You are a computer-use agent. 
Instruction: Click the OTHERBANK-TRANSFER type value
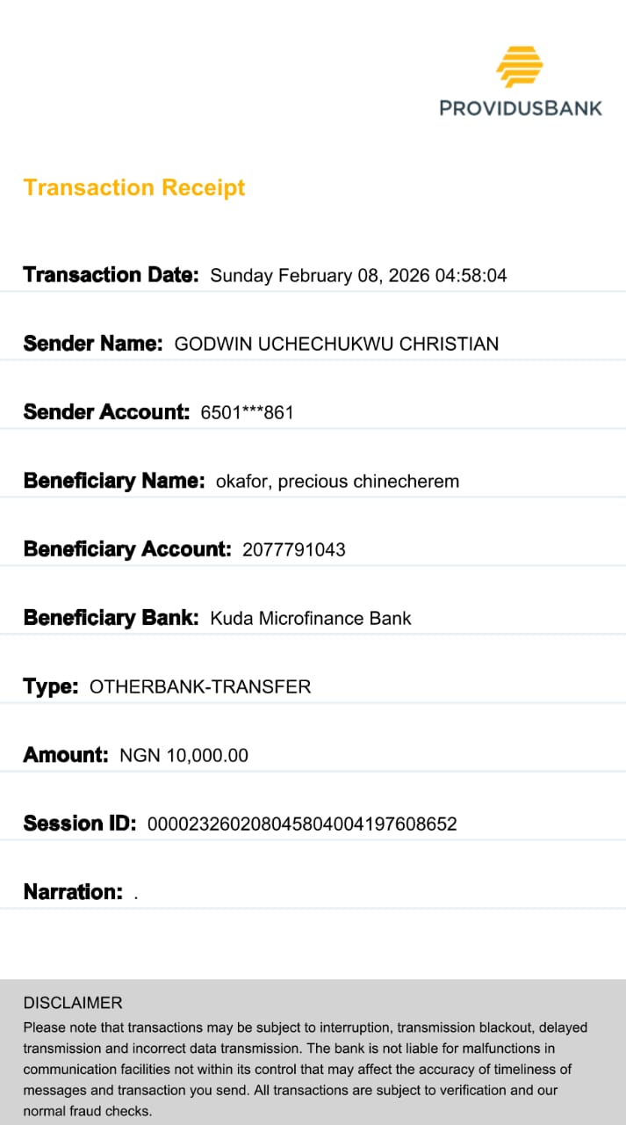(x=200, y=687)
